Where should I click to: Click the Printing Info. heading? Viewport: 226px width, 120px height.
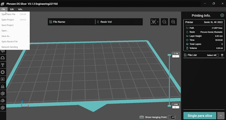click(201, 16)
